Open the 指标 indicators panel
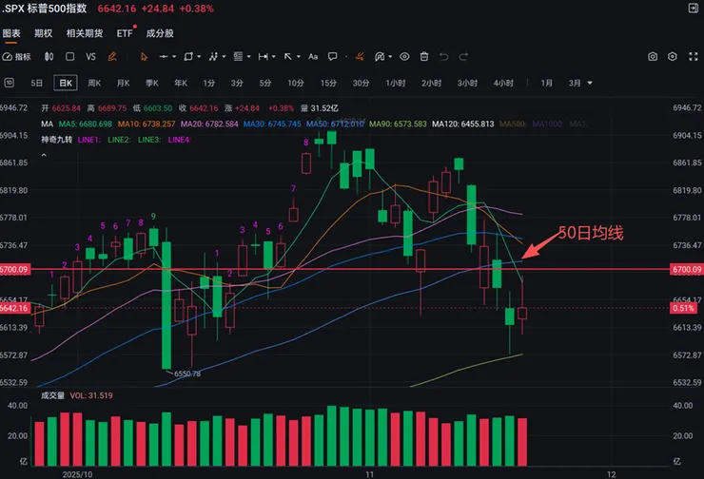This screenshot has width=704, height=479. (17, 56)
